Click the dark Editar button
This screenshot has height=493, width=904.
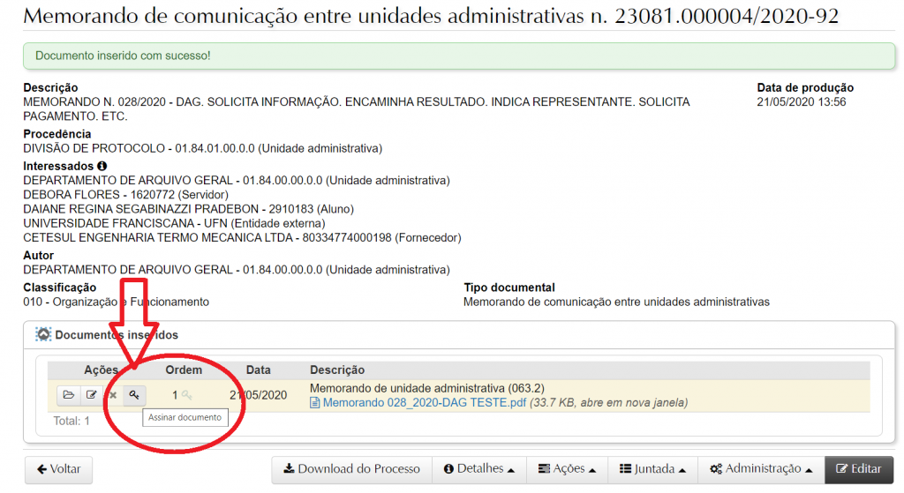(x=858, y=469)
